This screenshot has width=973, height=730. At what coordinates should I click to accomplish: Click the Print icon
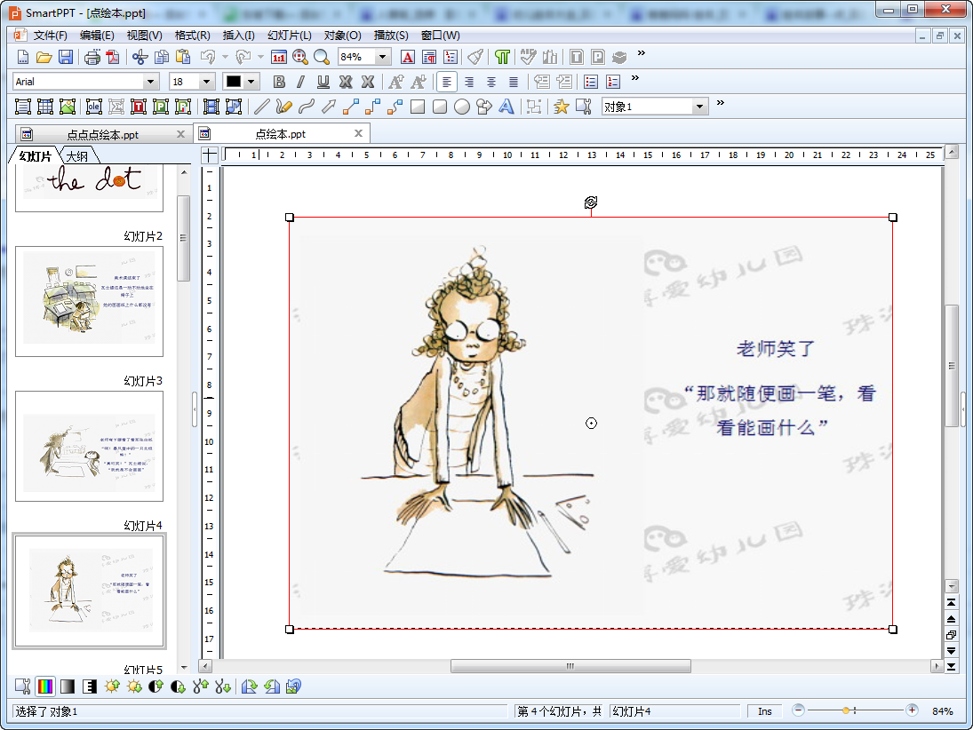point(92,57)
